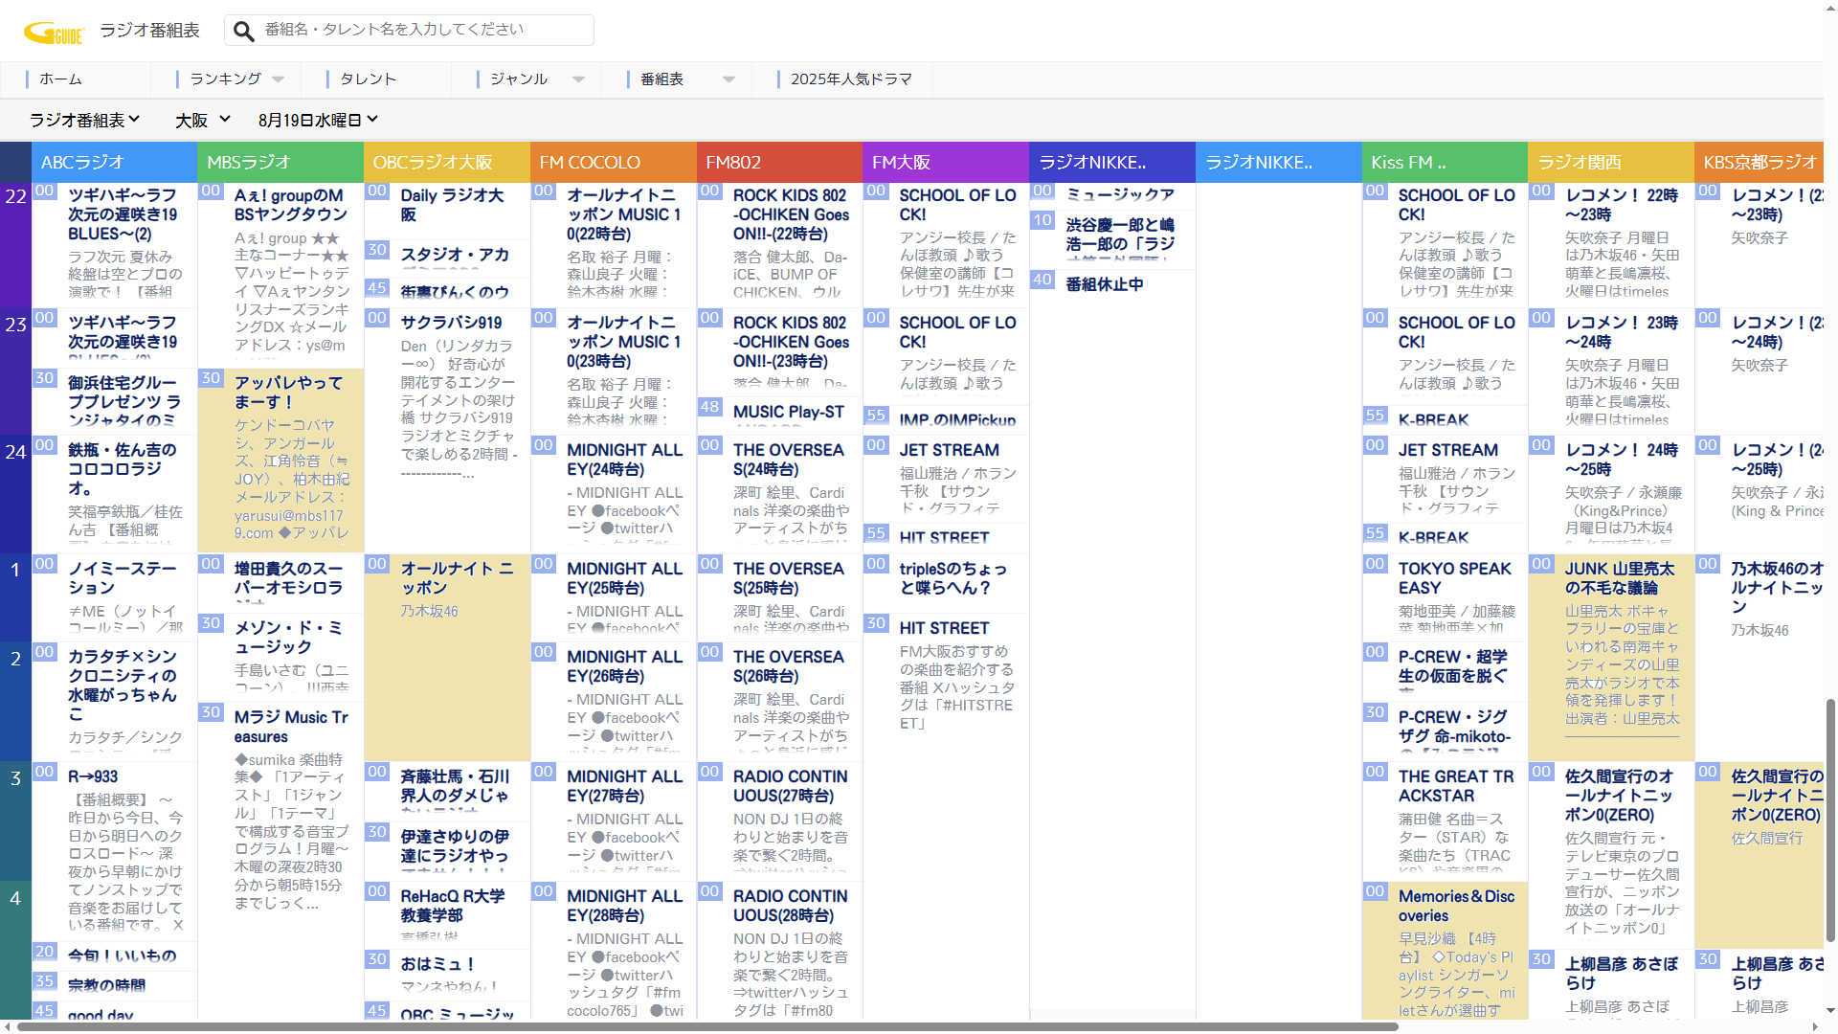The height and width of the screenshot is (1034, 1838).
Task: Expand the ジャンル dropdown arrow
Action: point(579,79)
